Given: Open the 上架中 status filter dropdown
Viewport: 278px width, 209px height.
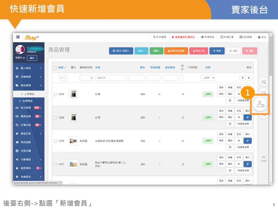Looking at the screenshot, I should (208, 78).
